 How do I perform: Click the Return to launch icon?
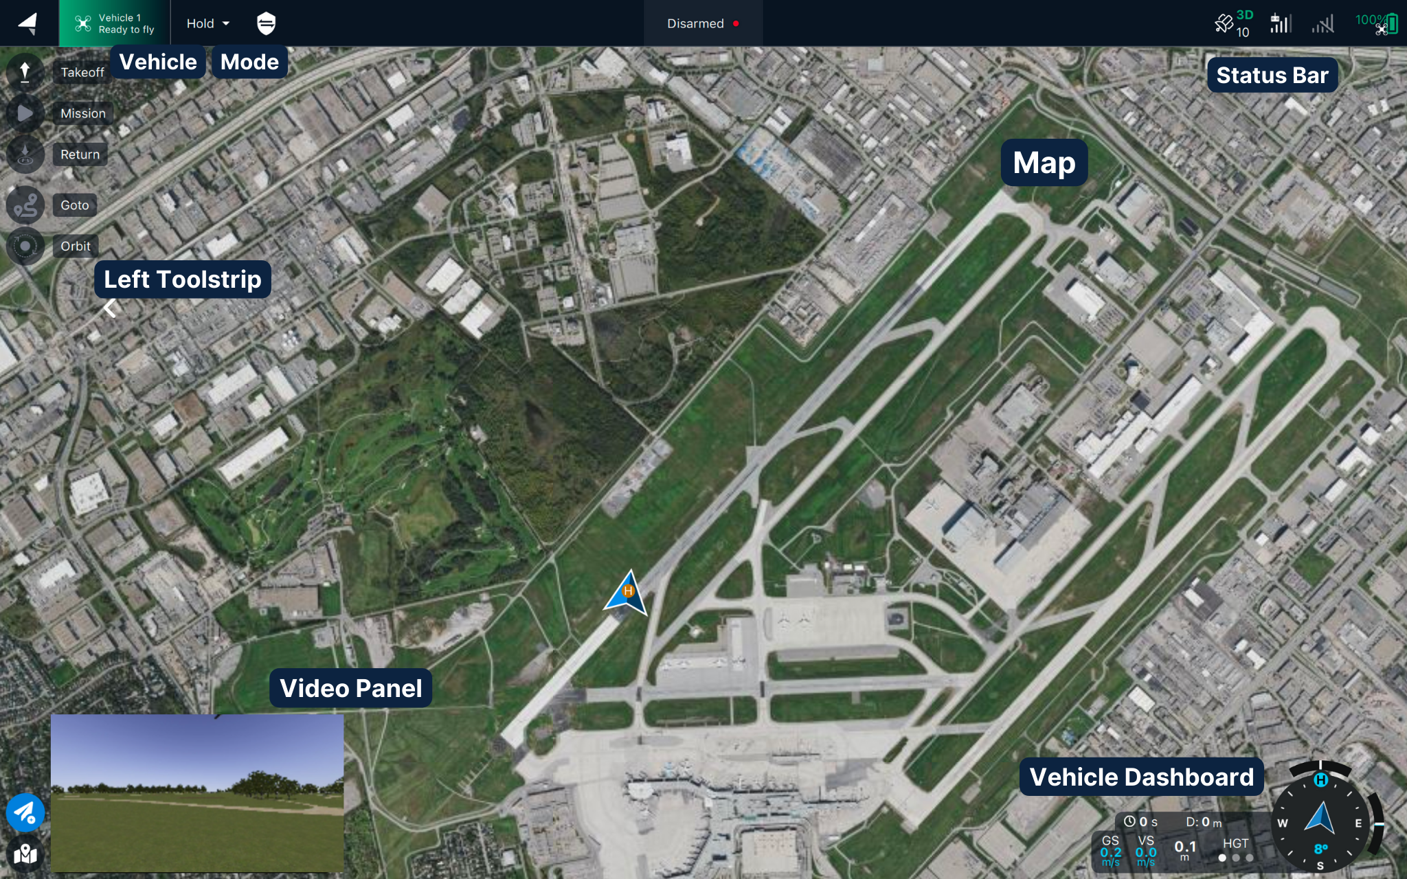coord(25,154)
